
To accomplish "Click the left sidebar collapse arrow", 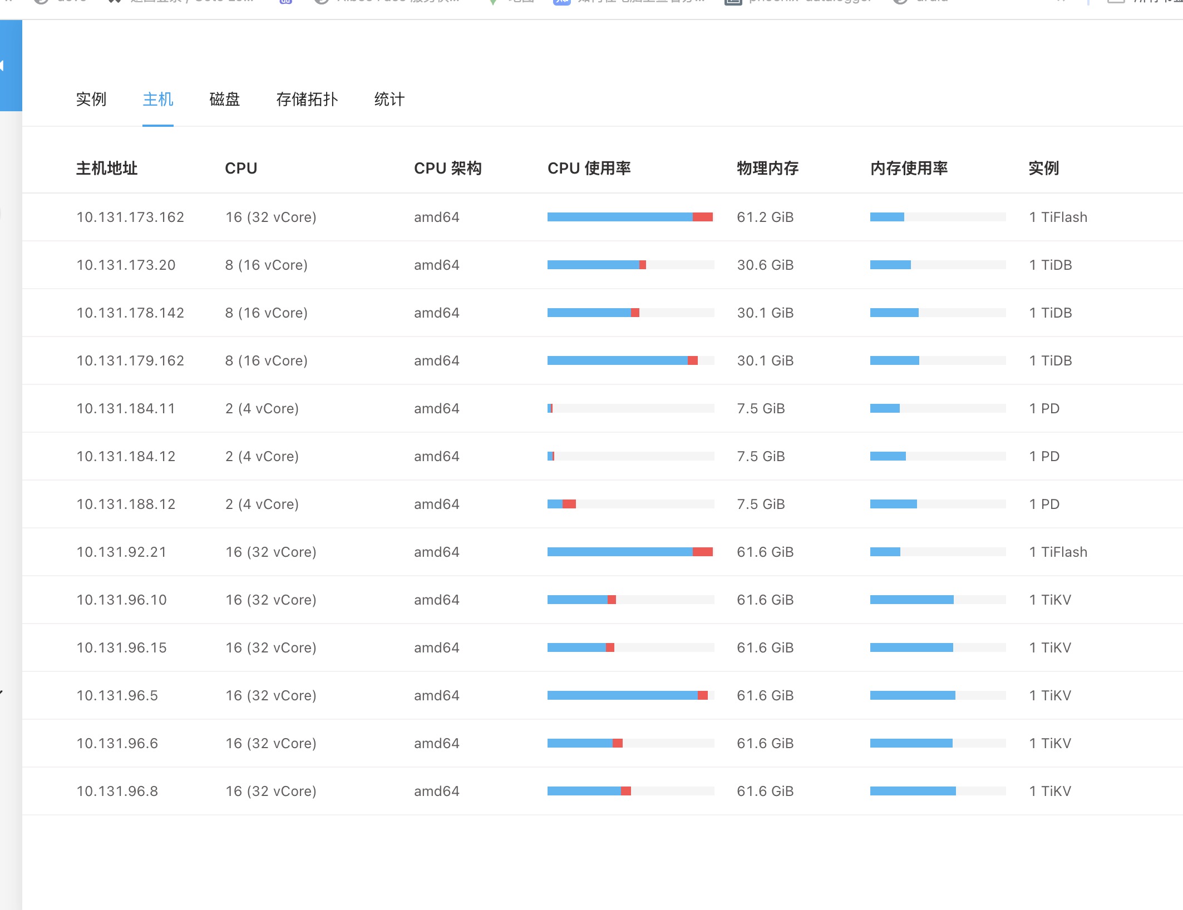I will [3, 66].
